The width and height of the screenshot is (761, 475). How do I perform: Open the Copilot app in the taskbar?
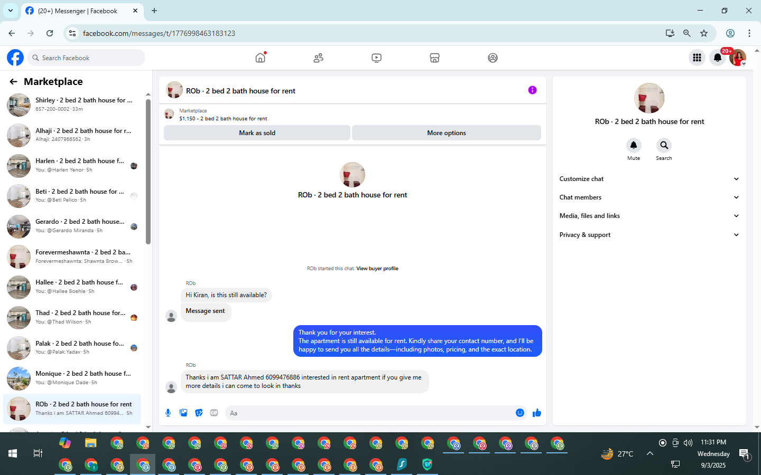pyautogui.click(x=65, y=443)
